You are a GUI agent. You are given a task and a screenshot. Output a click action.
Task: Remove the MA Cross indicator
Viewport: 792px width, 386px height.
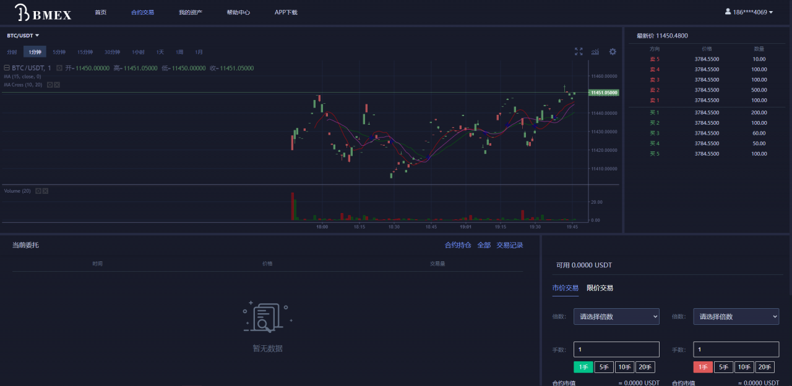56,85
